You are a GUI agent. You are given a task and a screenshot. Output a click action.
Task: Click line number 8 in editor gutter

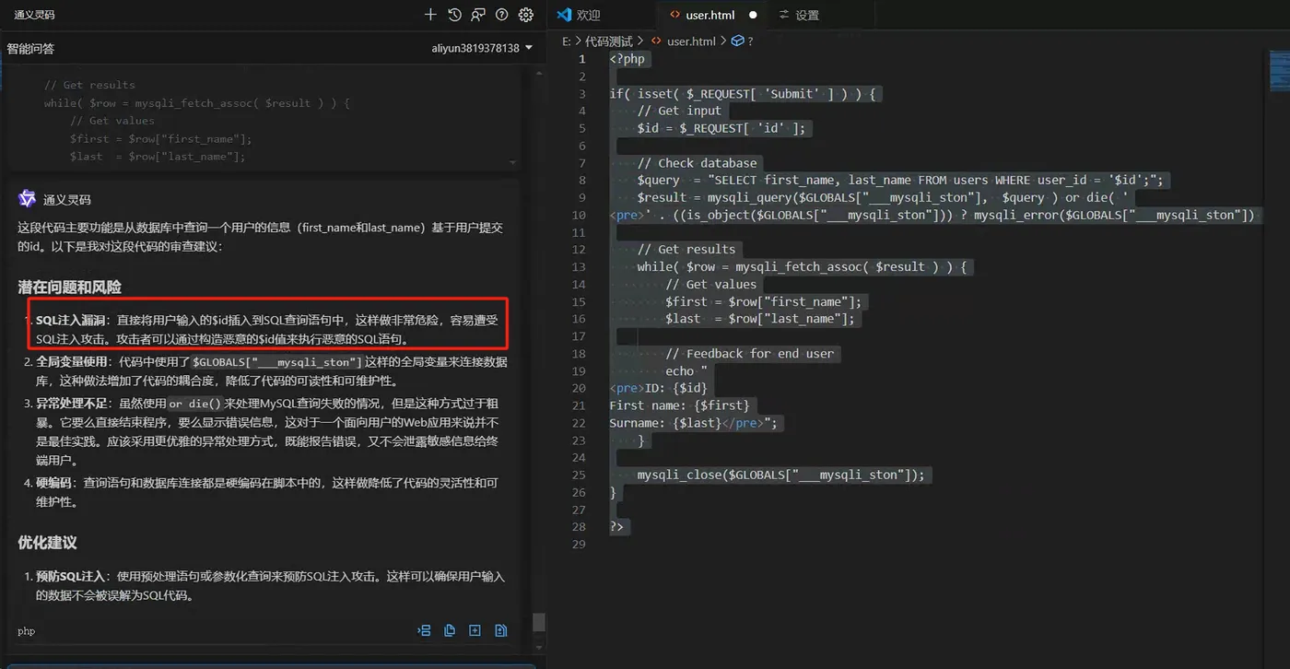tap(581, 180)
